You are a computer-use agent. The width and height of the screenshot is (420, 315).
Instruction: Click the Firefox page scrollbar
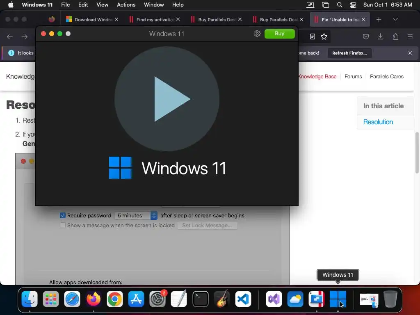pos(417,153)
